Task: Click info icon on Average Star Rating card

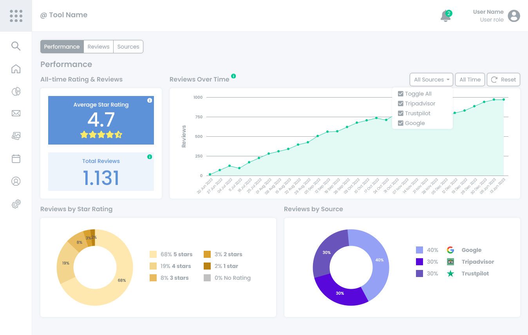Action: [150, 101]
